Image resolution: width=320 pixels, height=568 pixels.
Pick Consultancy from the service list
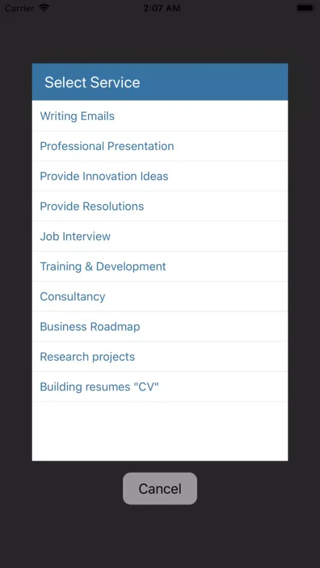(x=160, y=296)
